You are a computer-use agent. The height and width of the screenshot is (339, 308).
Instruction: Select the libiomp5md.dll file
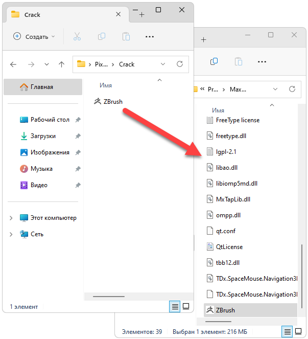(232, 184)
